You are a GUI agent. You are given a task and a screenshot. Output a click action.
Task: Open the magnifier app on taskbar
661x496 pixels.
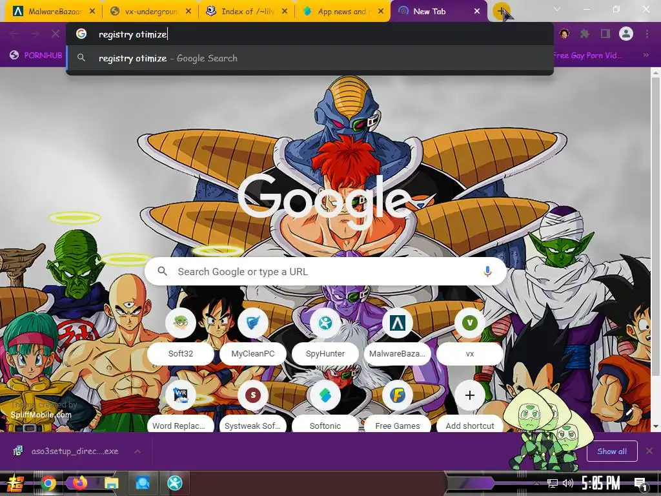coord(143,483)
